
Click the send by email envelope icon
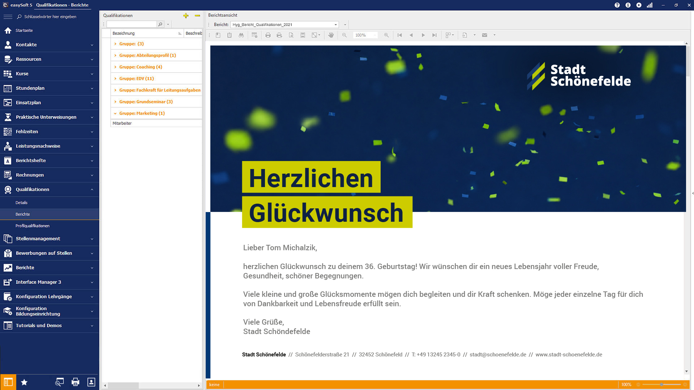click(x=485, y=35)
